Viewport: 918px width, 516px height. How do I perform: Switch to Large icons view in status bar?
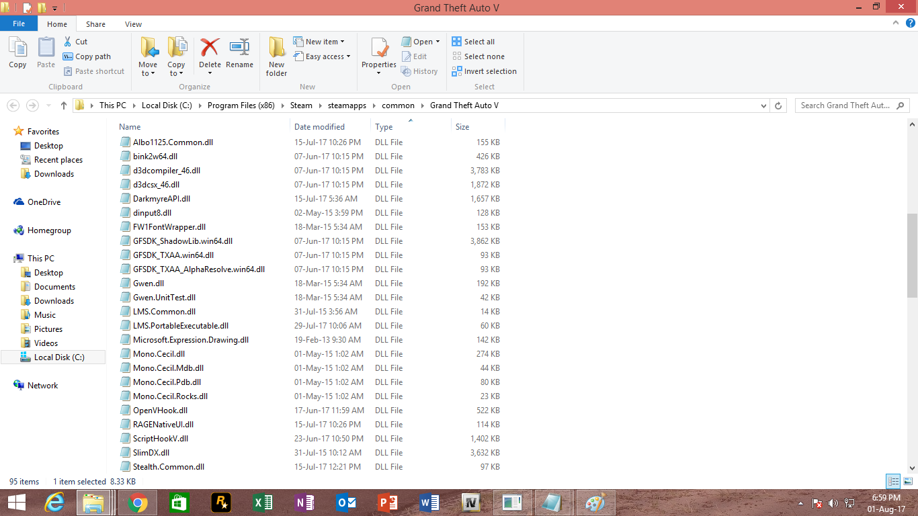coord(908,481)
